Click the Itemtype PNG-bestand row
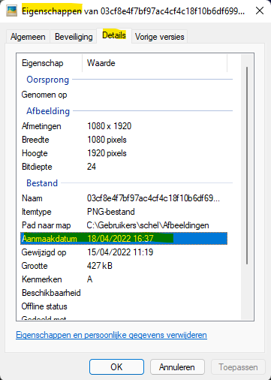The image size is (271, 380). point(124,212)
